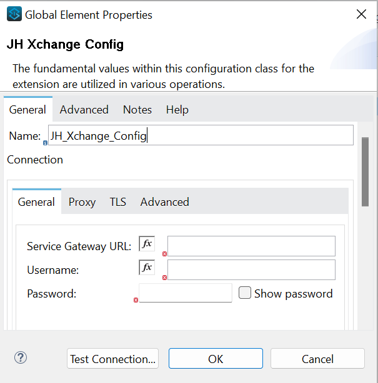Switch to the Proxy connection tab
The width and height of the screenshot is (378, 383).
click(82, 201)
